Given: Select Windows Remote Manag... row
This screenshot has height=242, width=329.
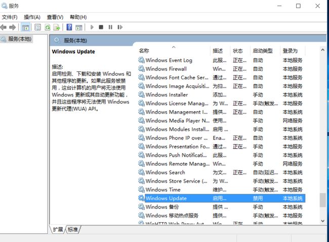Looking at the screenshot, I should point(222,163).
